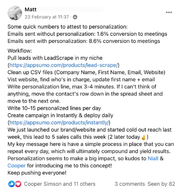Click Matt's author name

(x=31, y=10)
